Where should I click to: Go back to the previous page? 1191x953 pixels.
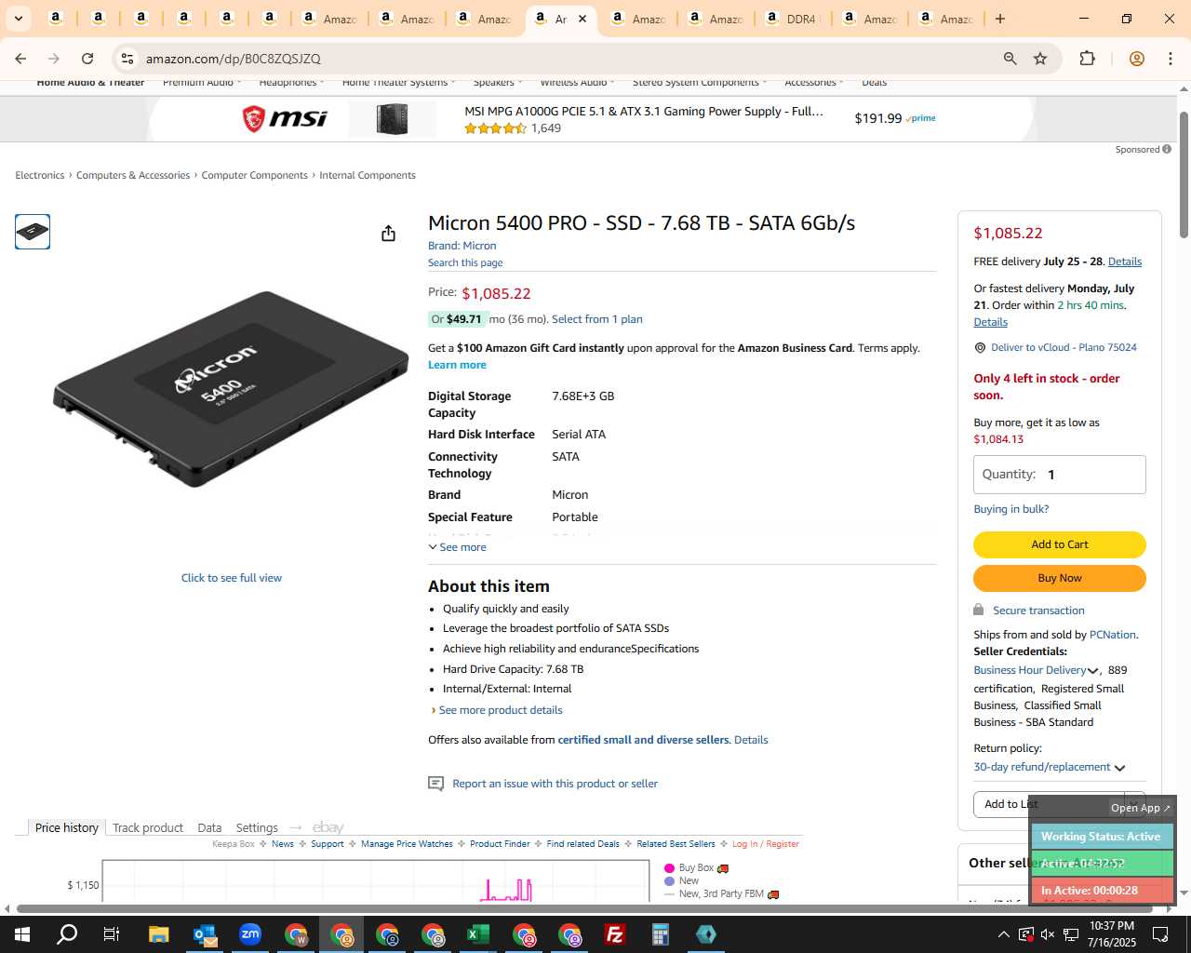[20, 59]
